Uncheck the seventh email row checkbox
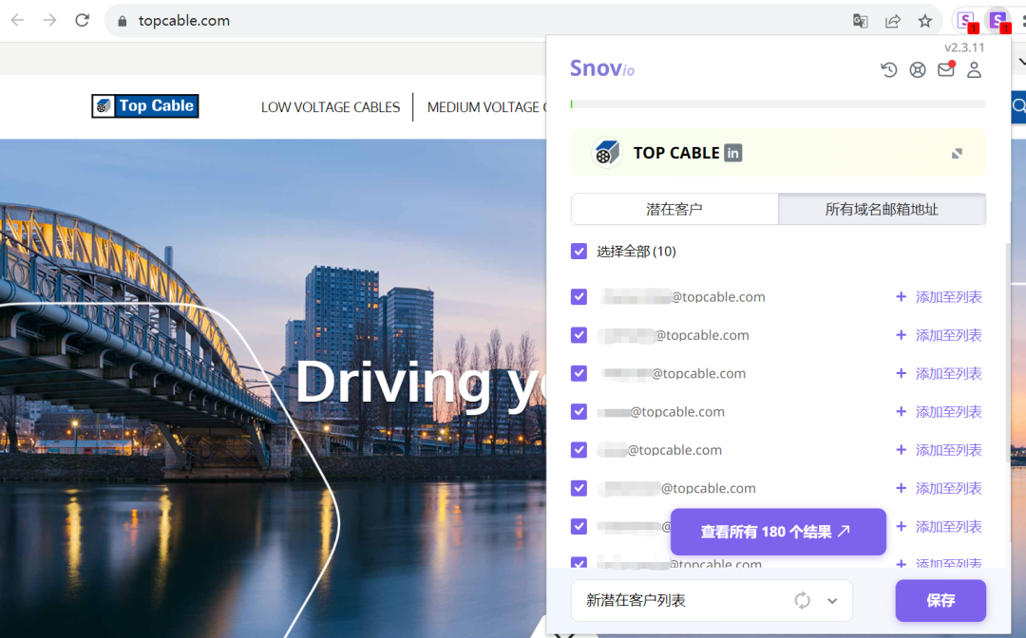 (579, 526)
